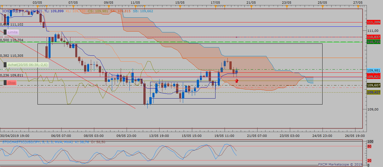Image resolution: width=383 pixels, height=167 pixels.
Task: Click the 109,00 price axis label
Action: click(373, 109)
